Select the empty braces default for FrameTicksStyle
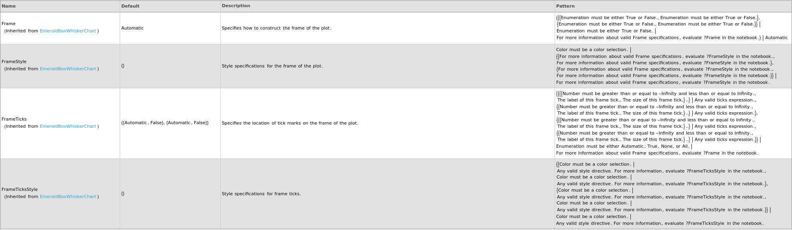Viewport: 792px width, 230px height. 123,194
